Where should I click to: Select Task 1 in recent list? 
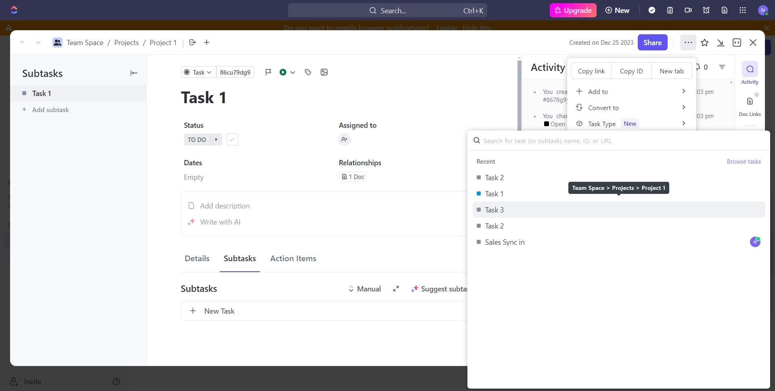pyautogui.click(x=618, y=193)
